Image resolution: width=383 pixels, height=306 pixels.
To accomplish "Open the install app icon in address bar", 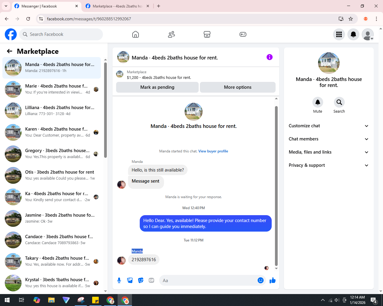I will (x=341, y=19).
